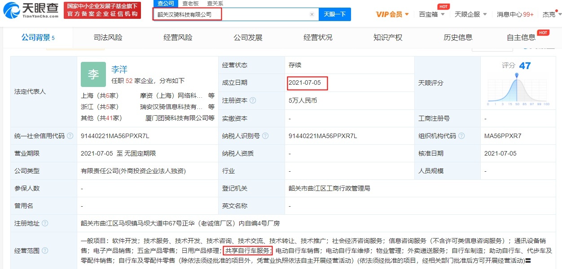Screen dimensions: 562x269
Task: Expand the 天眼企服 dropdown
Action: pyautogui.click(x=471, y=14)
